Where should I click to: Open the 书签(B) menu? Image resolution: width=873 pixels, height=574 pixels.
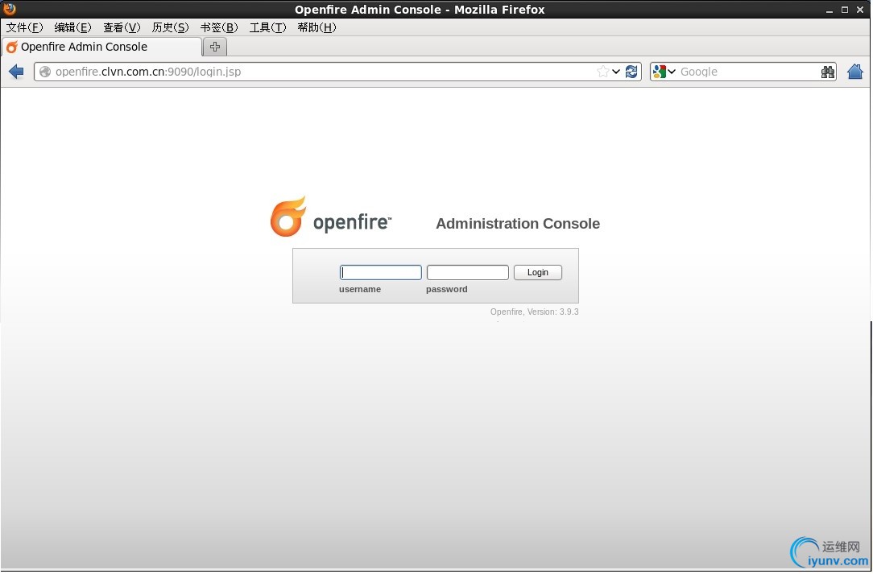point(219,27)
